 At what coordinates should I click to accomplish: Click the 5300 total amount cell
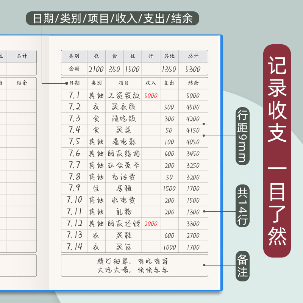click(x=193, y=69)
